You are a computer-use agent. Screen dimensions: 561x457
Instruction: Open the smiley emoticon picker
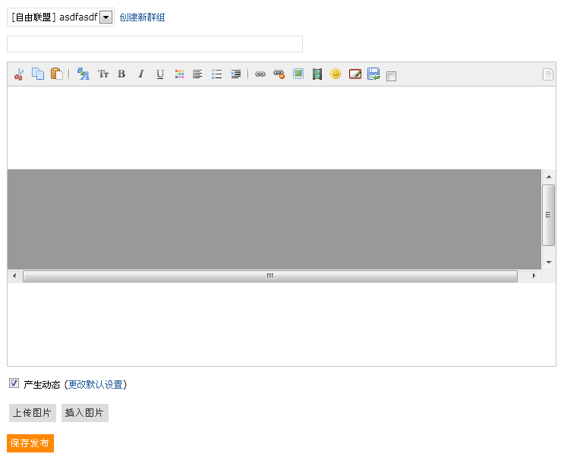[x=336, y=74]
